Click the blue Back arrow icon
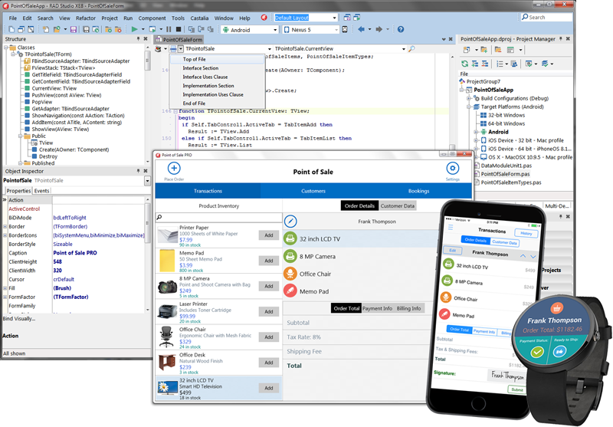Viewport: 613px width, 427px height. (x=361, y=29)
